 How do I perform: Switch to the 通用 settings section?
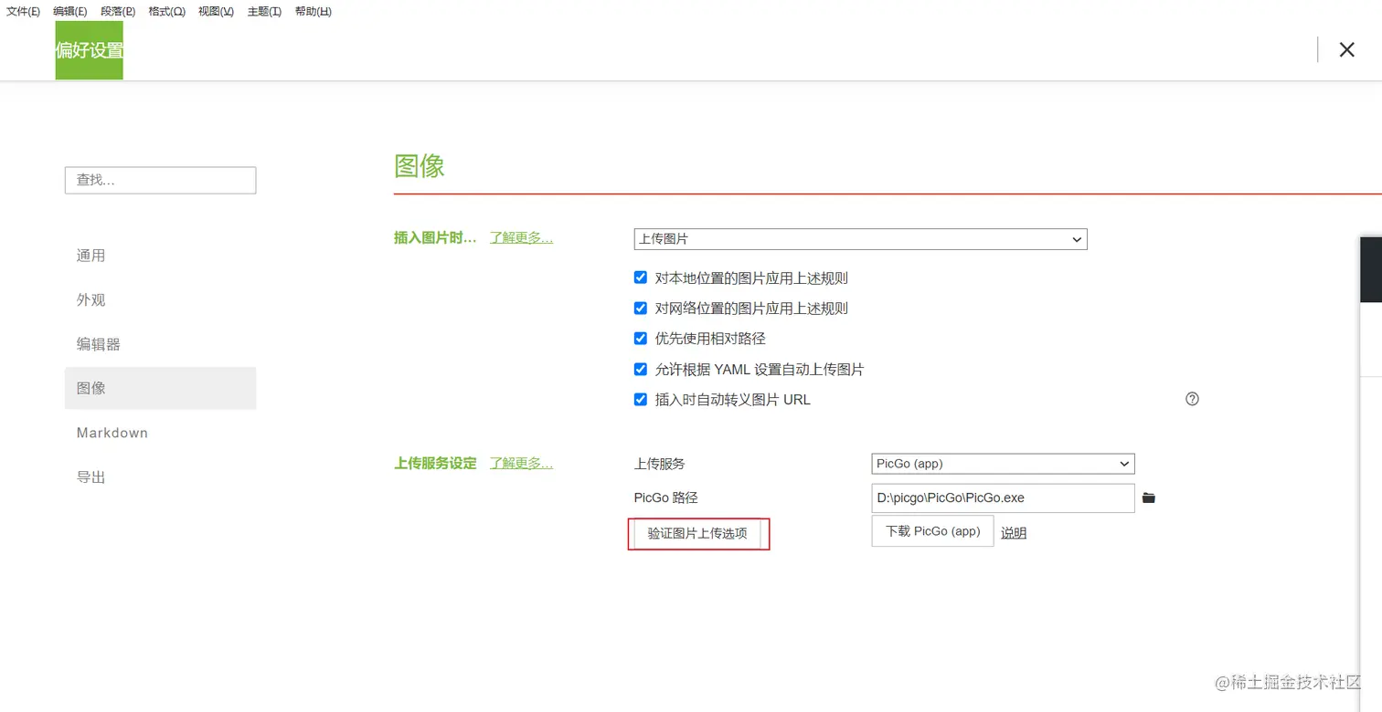(160, 256)
